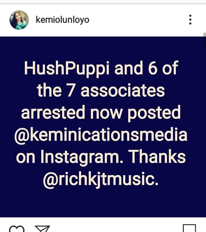Open the vertical ellipsis dropdown menu
The width and height of the screenshot is (206, 232).
click(190, 19)
